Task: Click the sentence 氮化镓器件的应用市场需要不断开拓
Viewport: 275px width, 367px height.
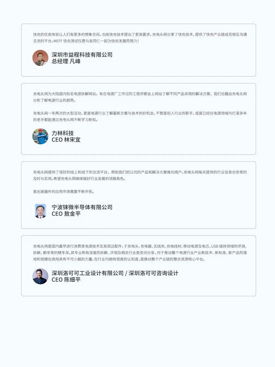Action: [x=64, y=191]
